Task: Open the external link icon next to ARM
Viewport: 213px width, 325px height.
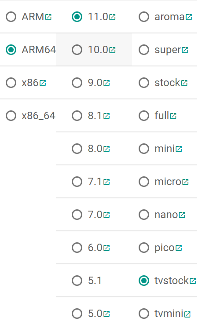Action: [x=48, y=17]
